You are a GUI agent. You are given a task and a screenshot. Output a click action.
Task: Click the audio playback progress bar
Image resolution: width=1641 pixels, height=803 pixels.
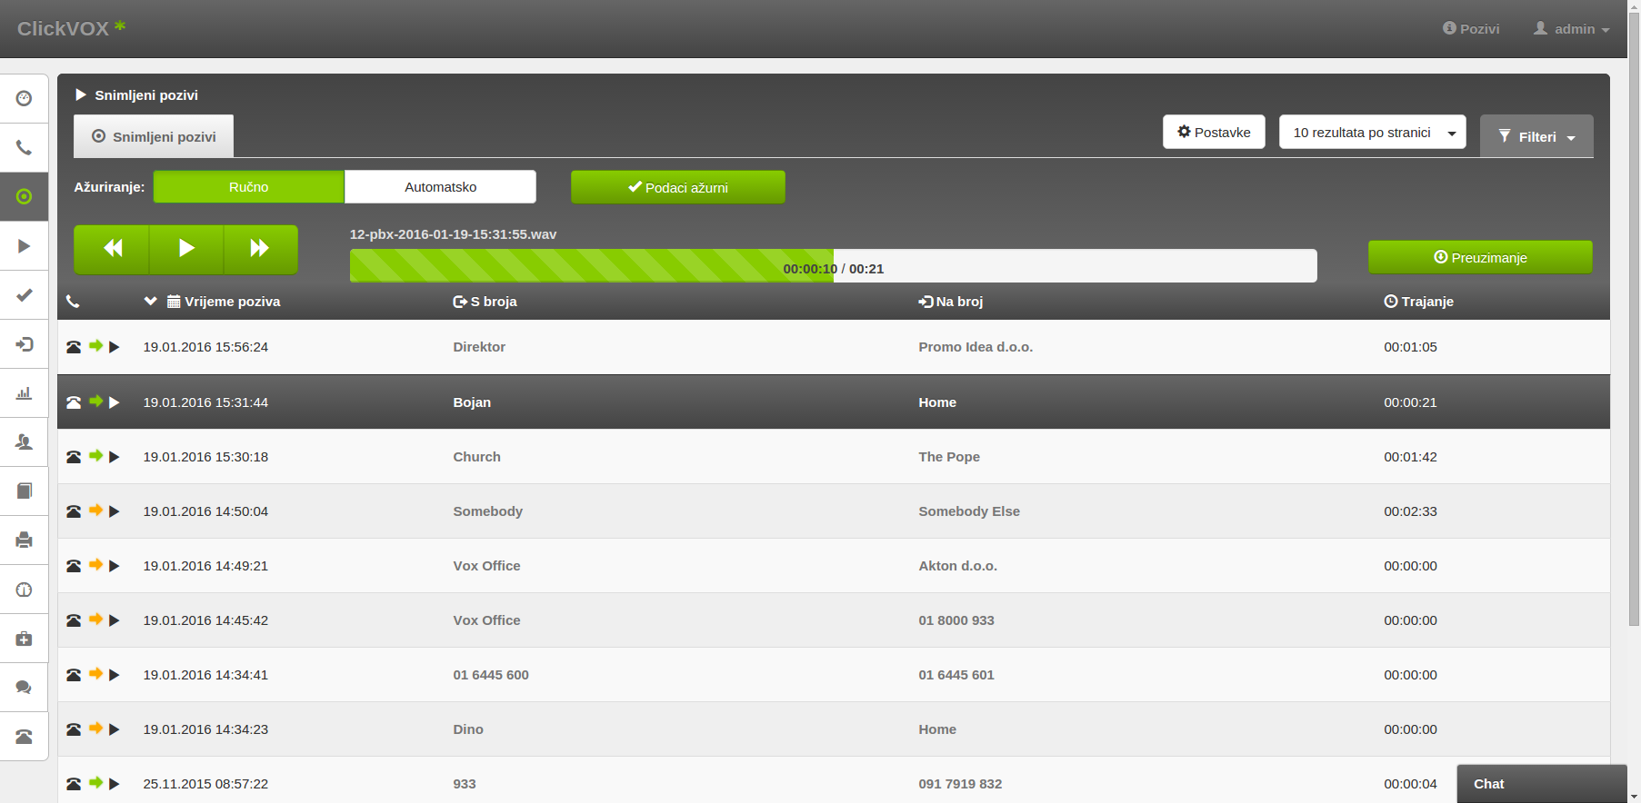tap(832, 266)
